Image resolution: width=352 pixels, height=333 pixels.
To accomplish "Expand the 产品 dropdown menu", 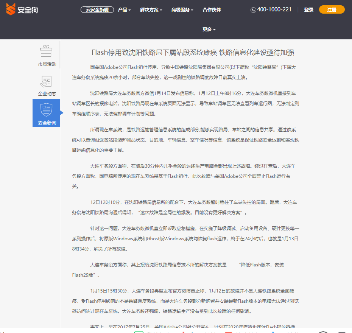I will (x=125, y=9).
